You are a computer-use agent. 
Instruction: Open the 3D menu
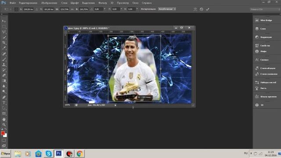(112, 3)
